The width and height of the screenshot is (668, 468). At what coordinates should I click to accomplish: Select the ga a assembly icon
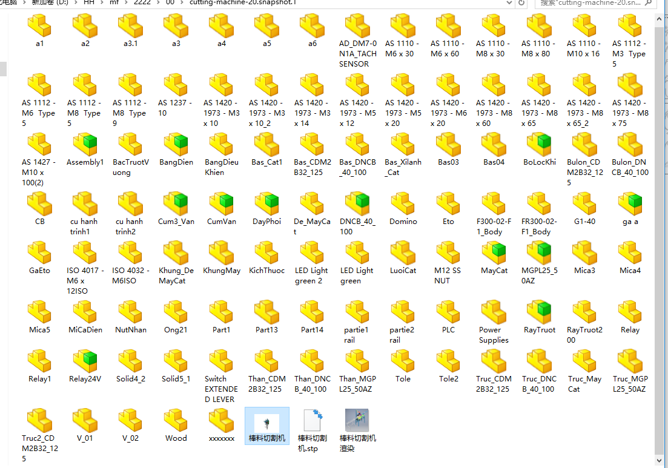(x=630, y=203)
